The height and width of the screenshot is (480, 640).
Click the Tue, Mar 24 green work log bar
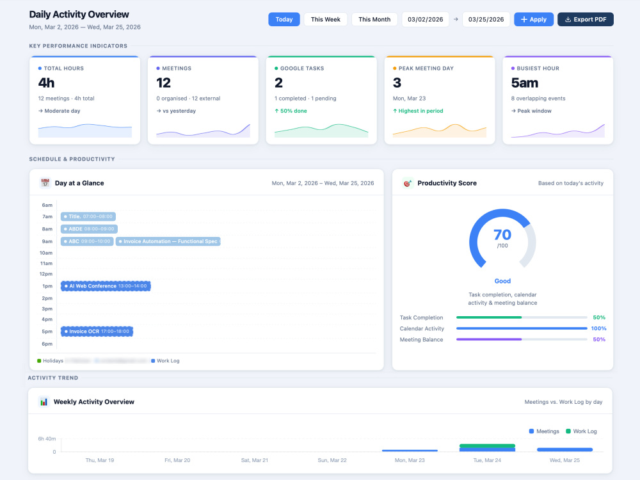487,445
